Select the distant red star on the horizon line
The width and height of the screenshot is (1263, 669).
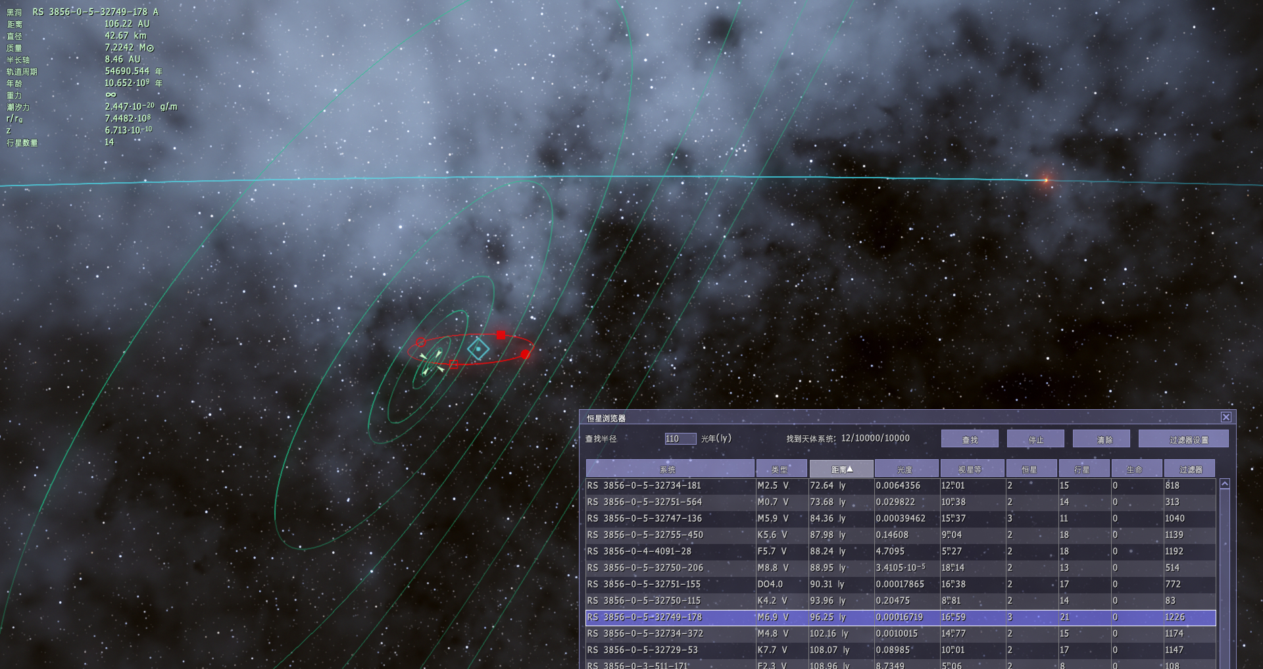[1045, 180]
